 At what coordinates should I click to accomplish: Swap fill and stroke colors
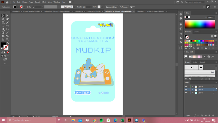point(8,43)
